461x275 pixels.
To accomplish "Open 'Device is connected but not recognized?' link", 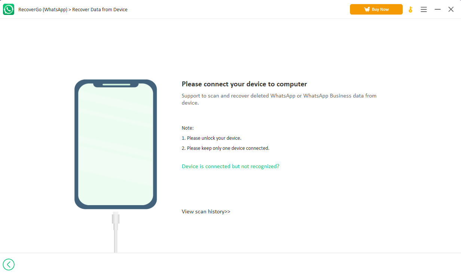I will pyautogui.click(x=230, y=166).
